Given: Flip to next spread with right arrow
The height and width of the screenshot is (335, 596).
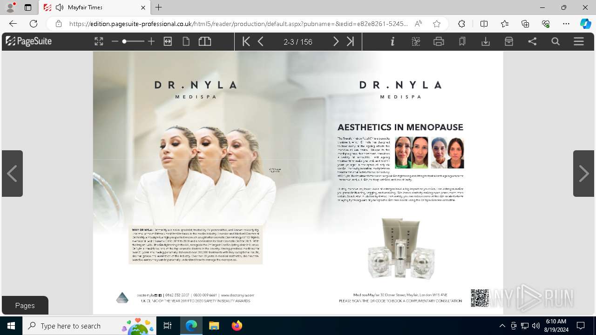Looking at the screenshot, I should (x=583, y=174).
